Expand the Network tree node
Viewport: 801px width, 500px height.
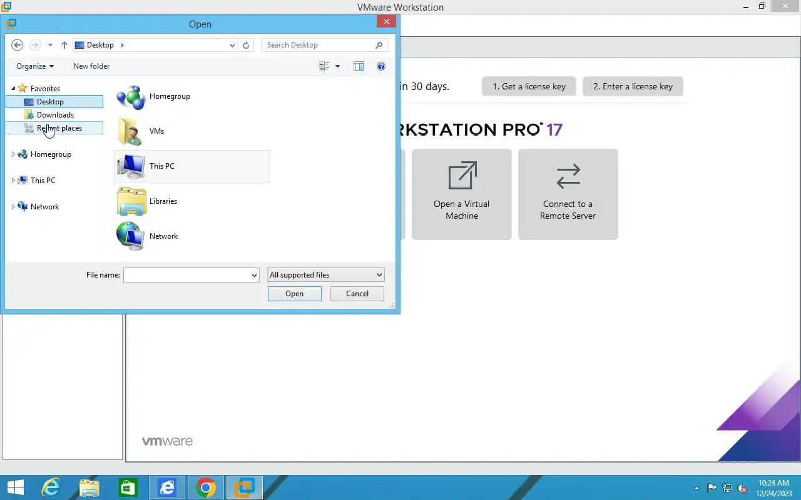13,207
